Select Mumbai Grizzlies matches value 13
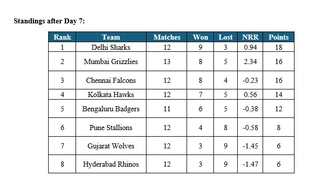This screenshot has width=329, height=186. pyautogui.click(x=167, y=61)
